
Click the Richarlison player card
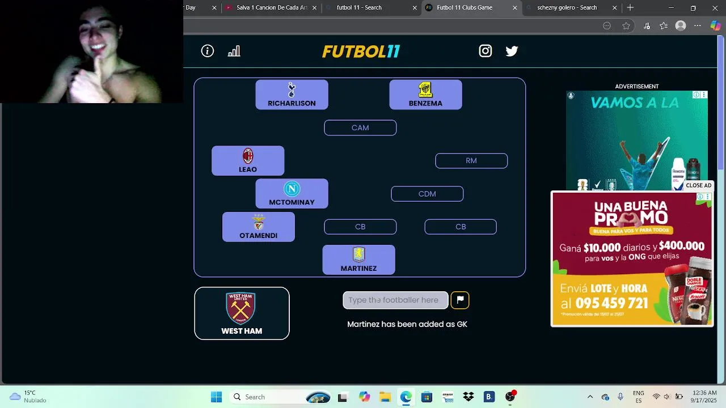click(x=292, y=95)
